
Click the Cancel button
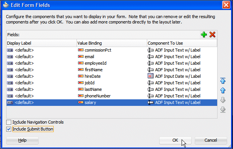click(211, 140)
